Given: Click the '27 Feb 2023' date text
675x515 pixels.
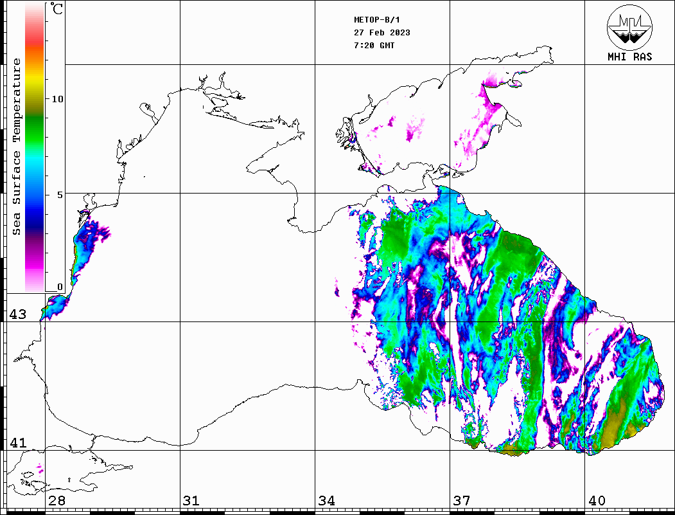Looking at the screenshot, I should pos(382,33).
